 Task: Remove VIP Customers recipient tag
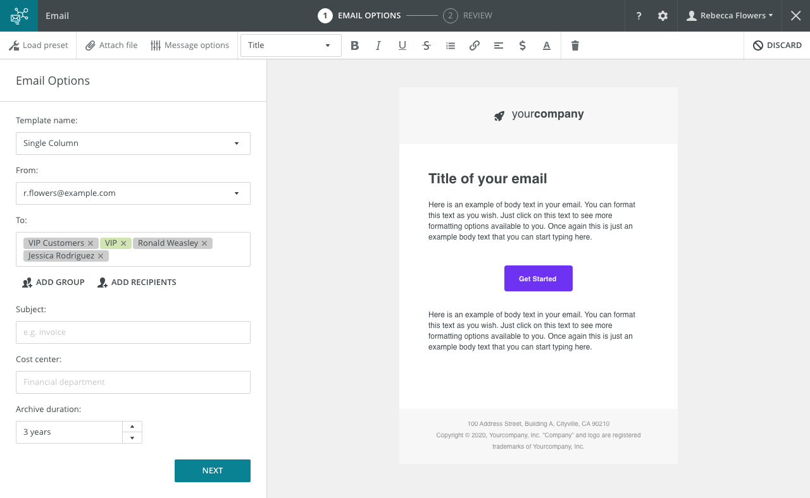[x=90, y=243]
